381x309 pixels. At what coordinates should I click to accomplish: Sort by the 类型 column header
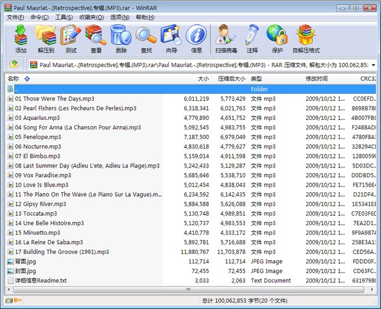click(x=275, y=79)
